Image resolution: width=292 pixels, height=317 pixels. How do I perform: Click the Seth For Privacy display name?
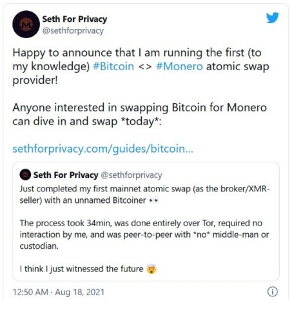click(x=75, y=19)
